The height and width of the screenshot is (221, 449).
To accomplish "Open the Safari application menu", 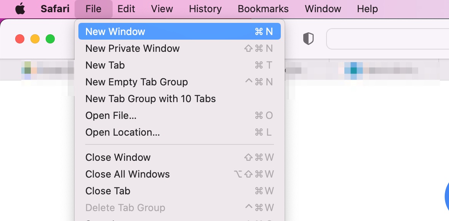I will pos(55,9).
